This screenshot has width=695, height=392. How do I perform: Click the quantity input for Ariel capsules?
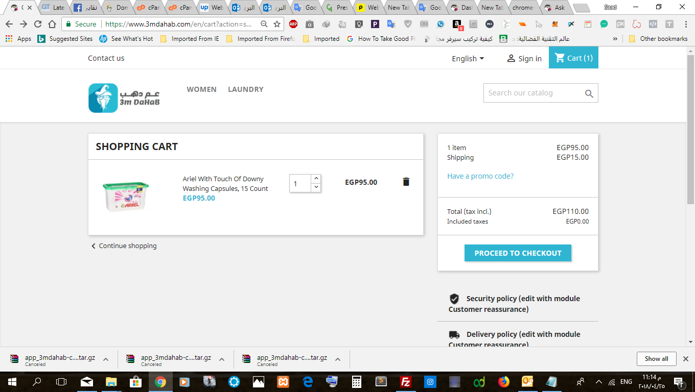pyautogui.click(x=300, y=183)
